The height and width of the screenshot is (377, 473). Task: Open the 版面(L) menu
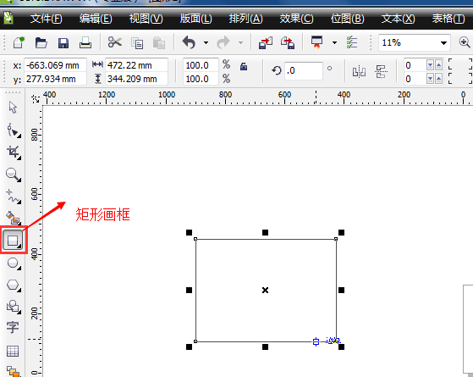click(x=195, y=19)
